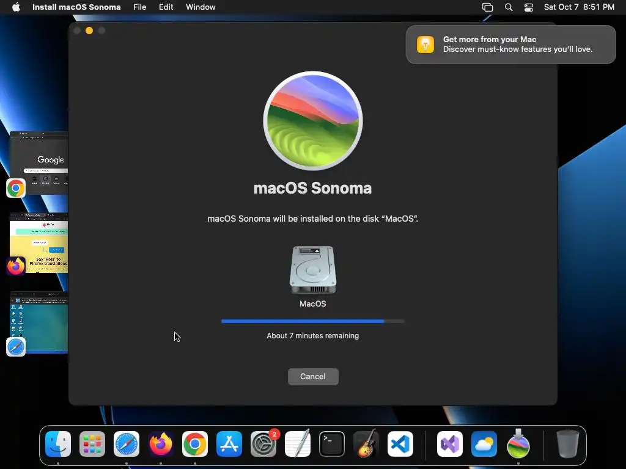Open Control Center in menu bar
The image size is (626, 469).
pyautogui.click(x=529, y=7)
